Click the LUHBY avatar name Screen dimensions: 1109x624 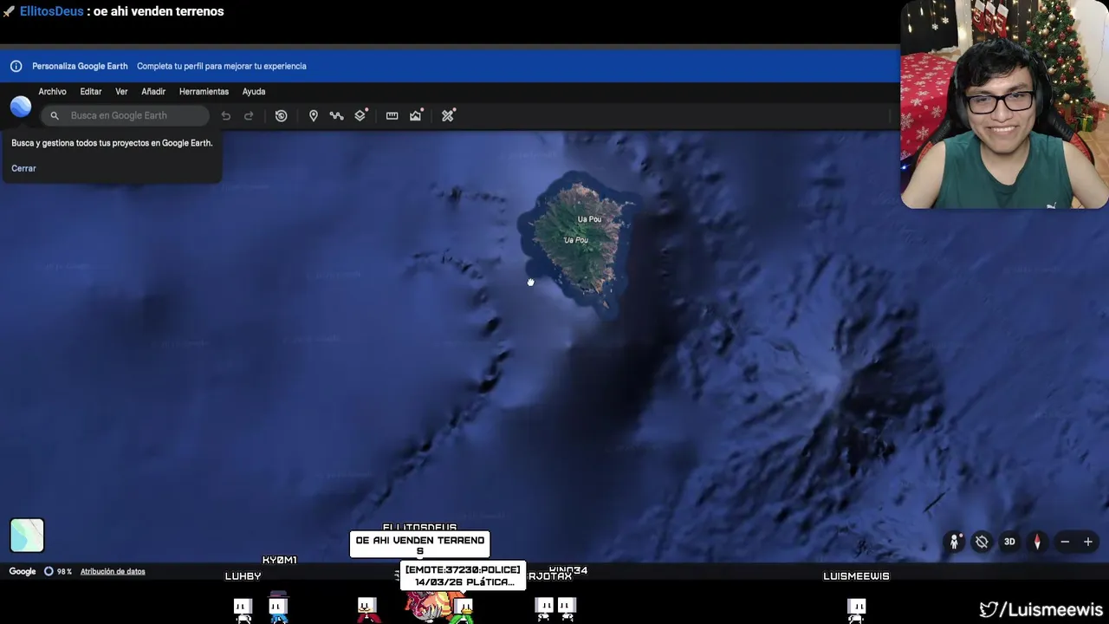point(243,575)
